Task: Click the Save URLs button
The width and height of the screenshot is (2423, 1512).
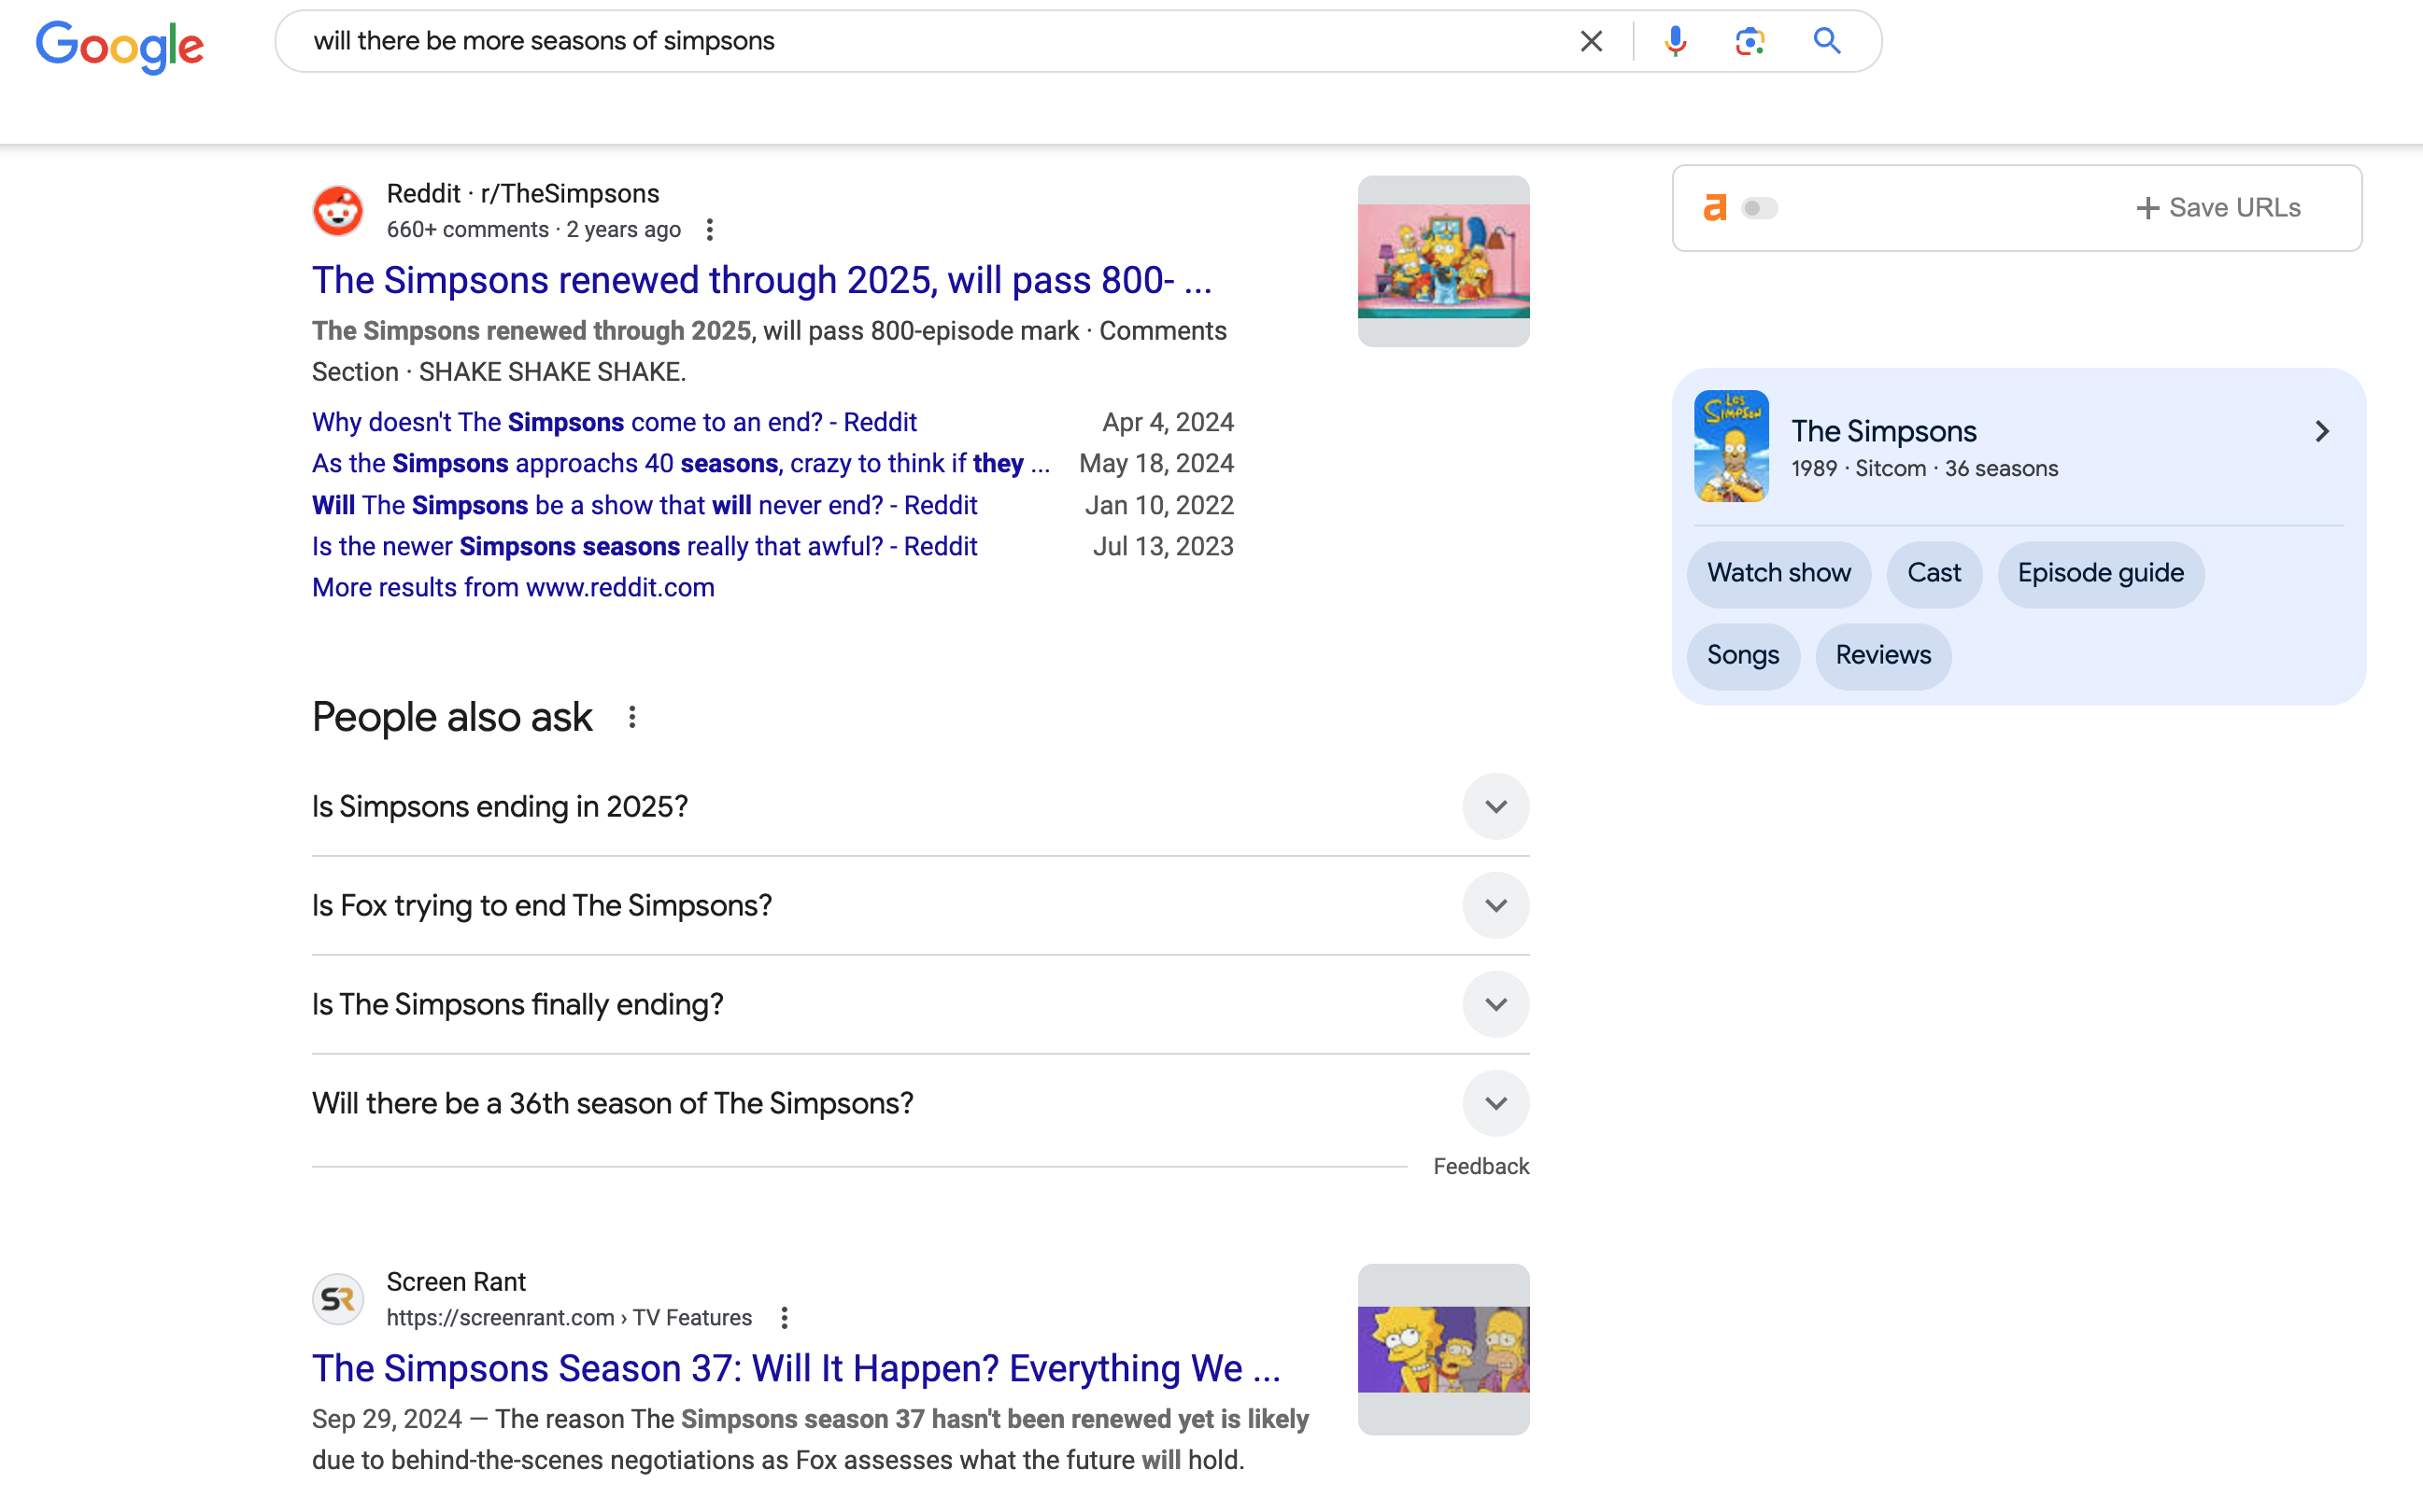Action: (x=2218, y=208)
